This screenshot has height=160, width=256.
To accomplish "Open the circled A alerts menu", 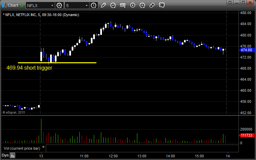I will point(142,5).
